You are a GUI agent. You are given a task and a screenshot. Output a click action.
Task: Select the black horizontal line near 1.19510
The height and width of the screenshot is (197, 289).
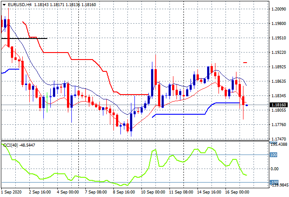[24, 39]
